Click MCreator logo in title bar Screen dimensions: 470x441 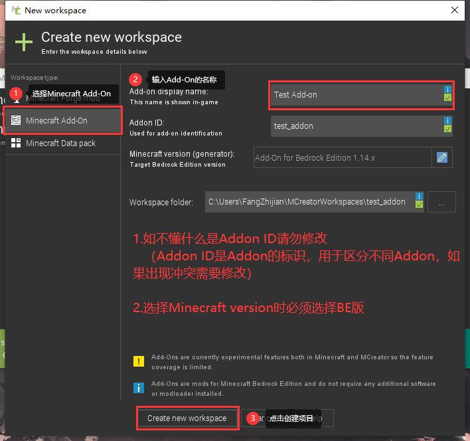[x=15, y=10]
